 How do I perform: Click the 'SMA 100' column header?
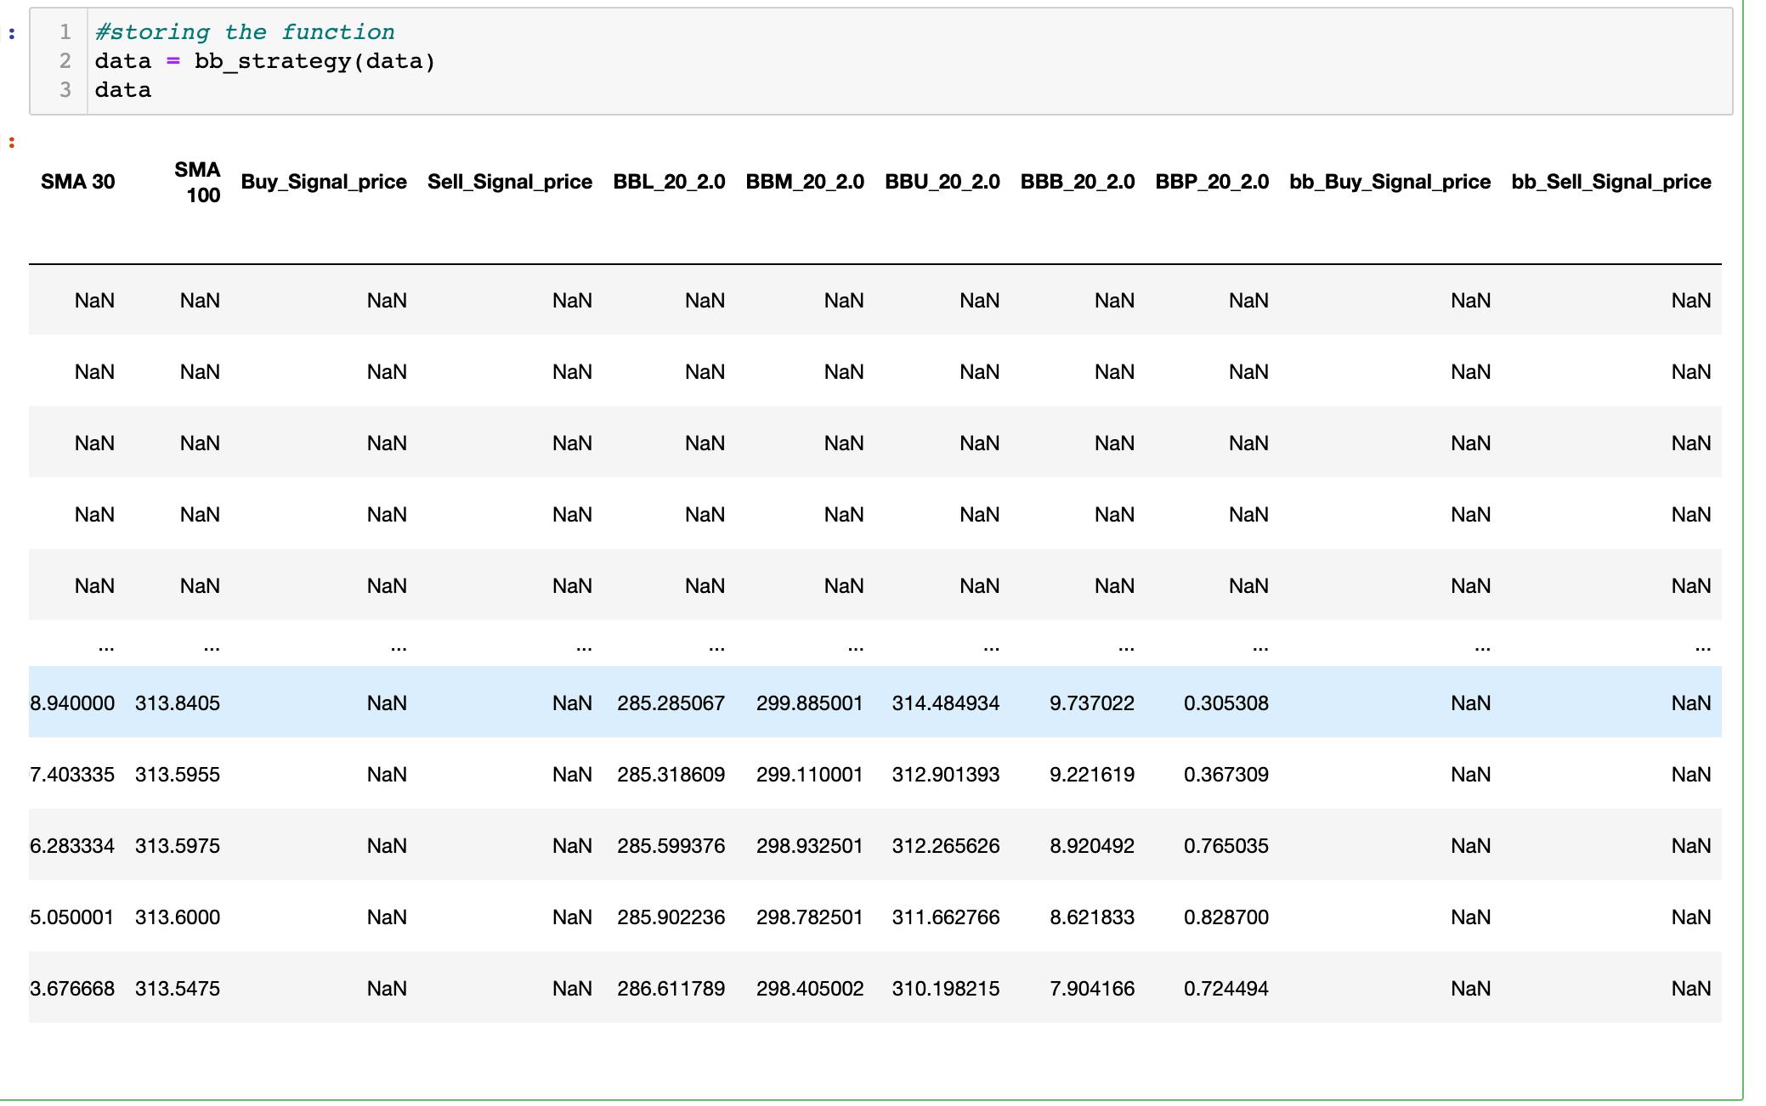(x=198, y=182)
